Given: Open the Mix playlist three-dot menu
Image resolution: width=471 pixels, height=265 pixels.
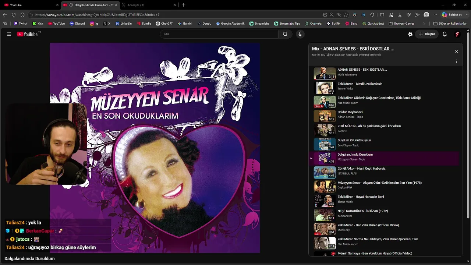Looking at the screenshot, I should pos(457,61).
